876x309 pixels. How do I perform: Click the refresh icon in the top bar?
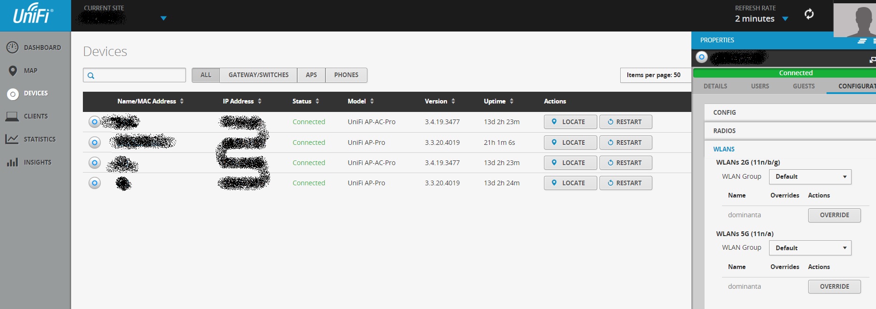pos(809,14)
